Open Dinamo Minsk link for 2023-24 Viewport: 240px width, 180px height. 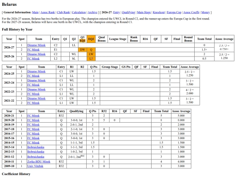click(36, 80)
